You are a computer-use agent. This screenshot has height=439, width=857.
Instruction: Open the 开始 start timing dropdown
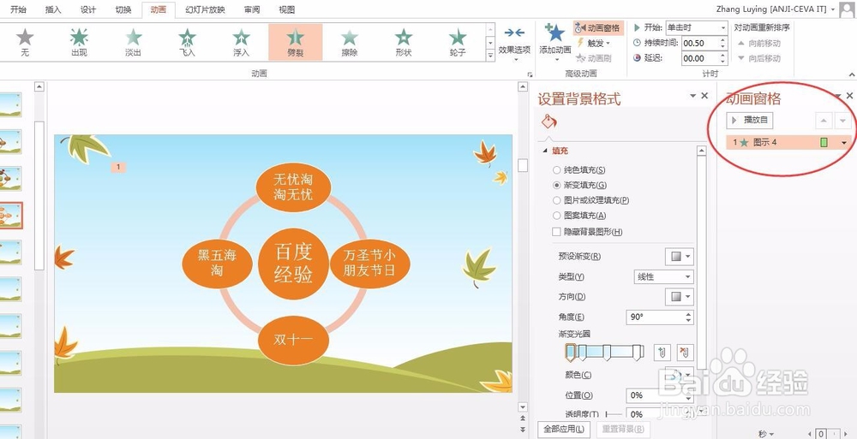723,28
